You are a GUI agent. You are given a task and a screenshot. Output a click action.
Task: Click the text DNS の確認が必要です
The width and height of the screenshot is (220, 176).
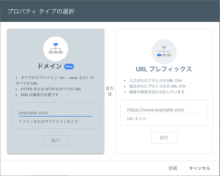[40, 95]
